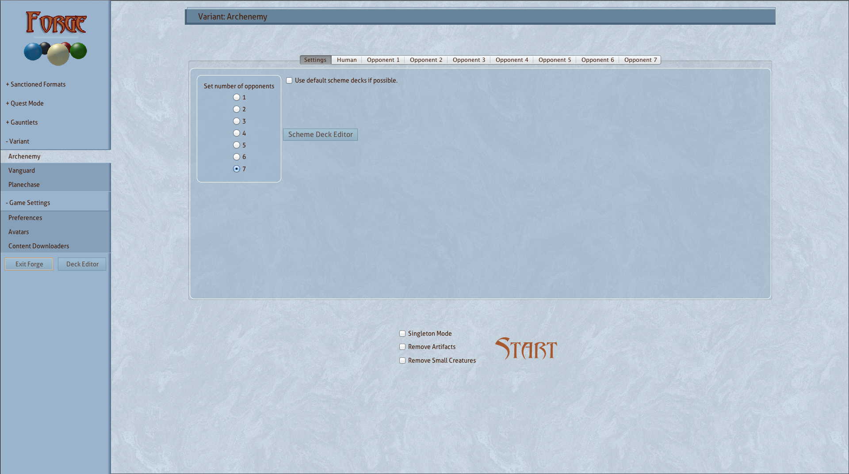This screenshot has width=849, height=474.
Task: Collapse the Game Settings group
Action: pos(28,203)
